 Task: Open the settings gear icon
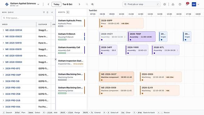click(165, 4)
